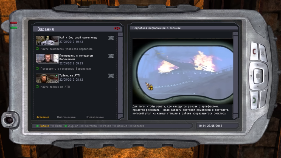Image resolution: width=281 pixels, height=158 pixels.
Task: Click the PDA center d-pad button
Action: coord(258,76)
